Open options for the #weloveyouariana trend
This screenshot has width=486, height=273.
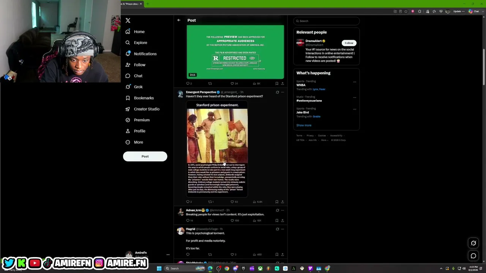pos(355,97)
